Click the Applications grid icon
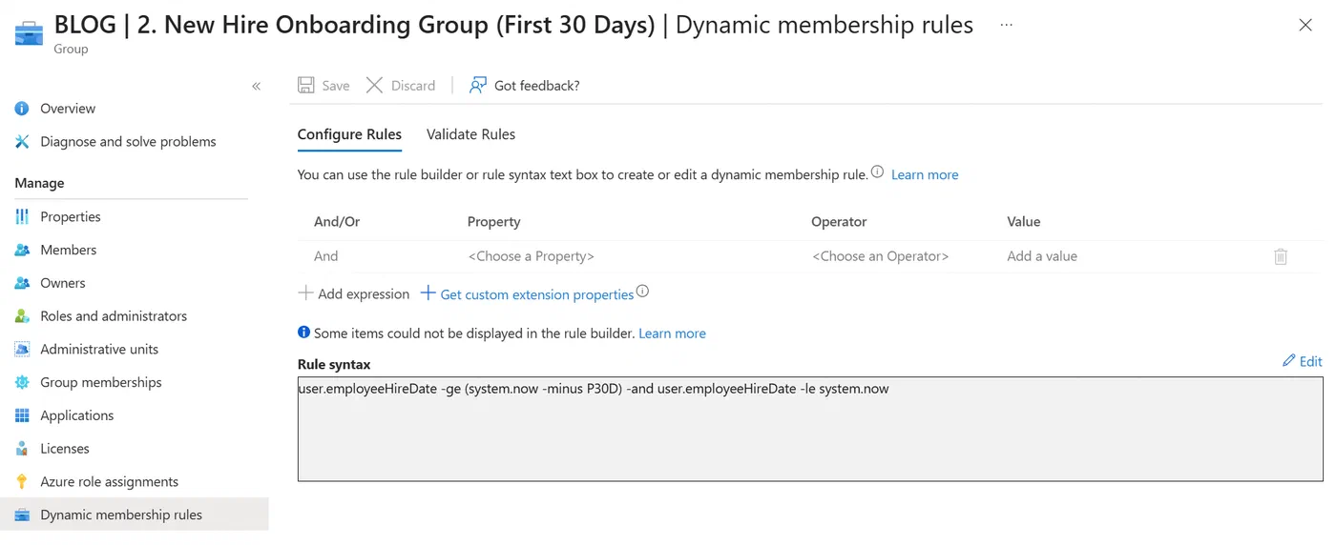 (22, 415)
